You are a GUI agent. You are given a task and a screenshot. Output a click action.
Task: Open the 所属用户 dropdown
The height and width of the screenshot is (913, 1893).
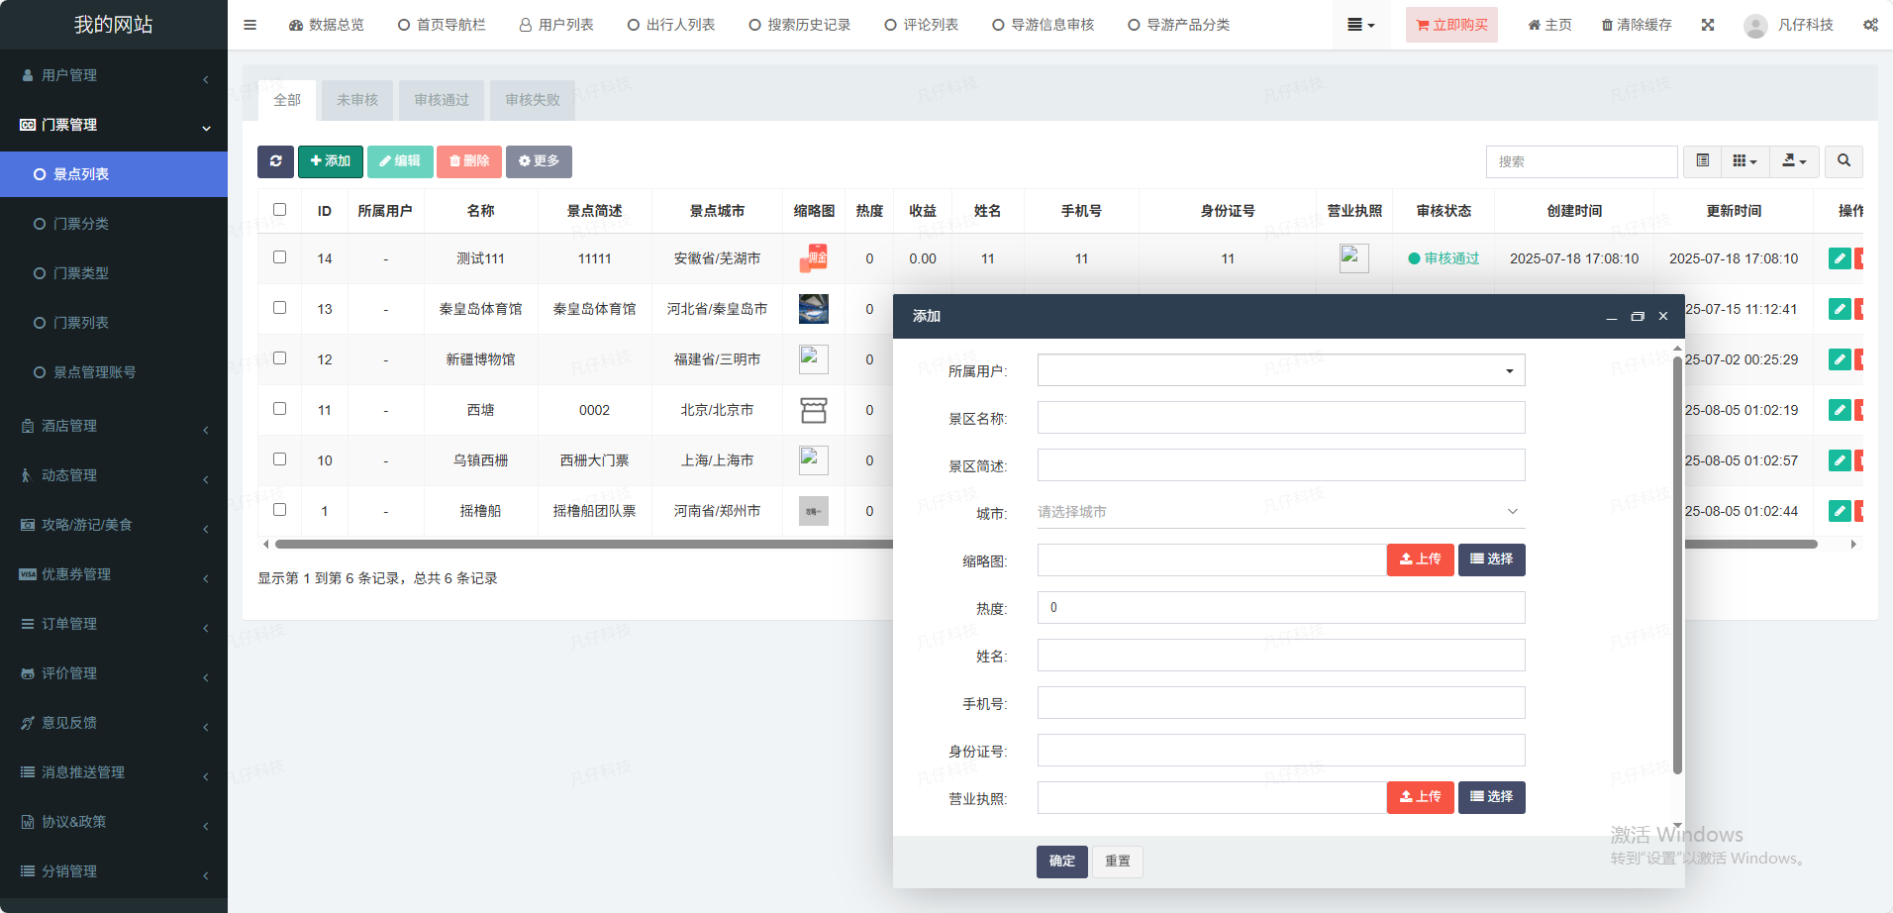click(x=1280, y=370)
